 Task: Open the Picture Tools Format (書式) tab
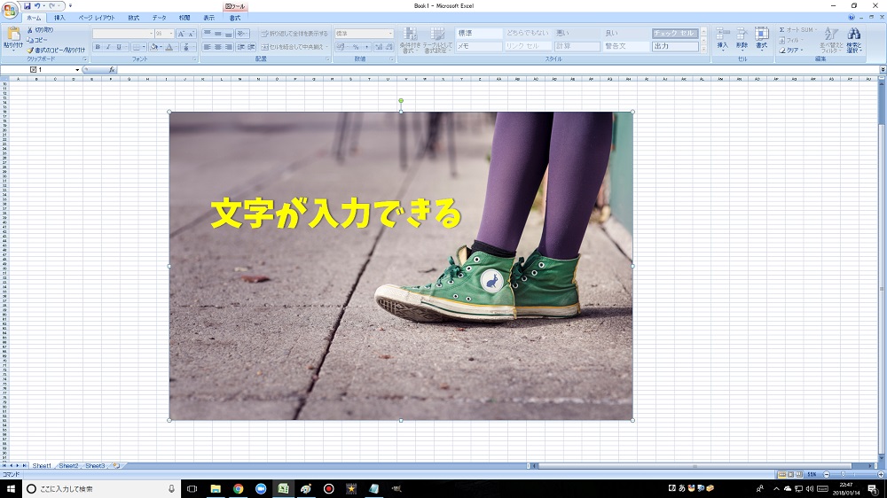(x=235, y=18)
